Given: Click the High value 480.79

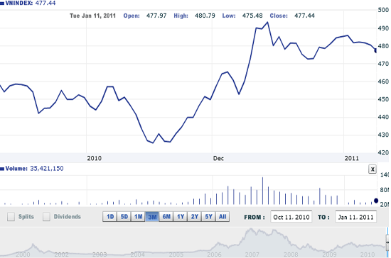Looking at the screenshot, I should point(205,16).
